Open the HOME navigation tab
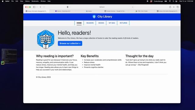Screen dimensions: 195x110 [x=79, y=23]
